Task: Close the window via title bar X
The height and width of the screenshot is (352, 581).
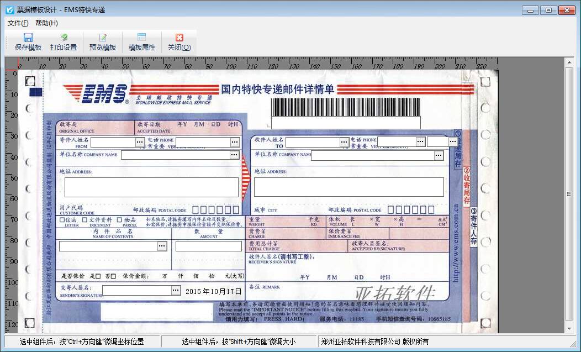Action: (x=567, y=10)
